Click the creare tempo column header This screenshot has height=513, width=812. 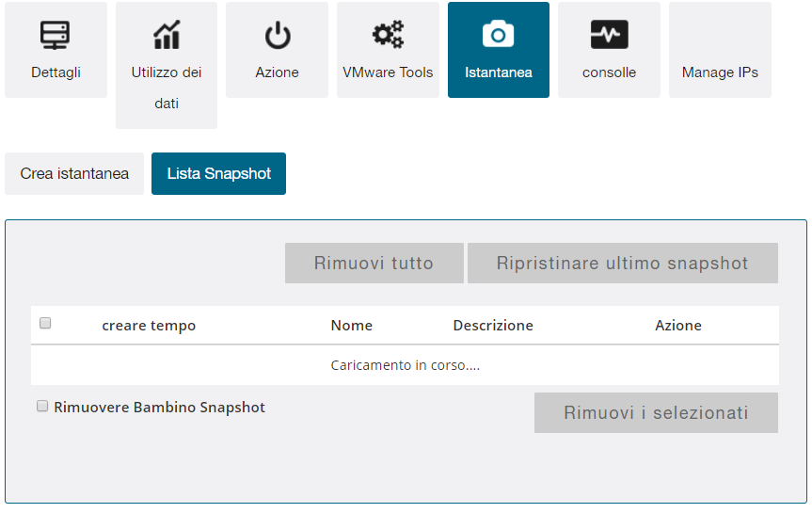[x=149, y=326]
